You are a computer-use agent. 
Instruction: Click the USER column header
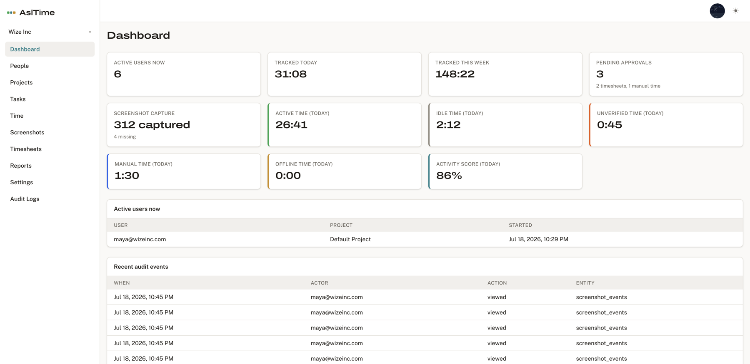121,225
